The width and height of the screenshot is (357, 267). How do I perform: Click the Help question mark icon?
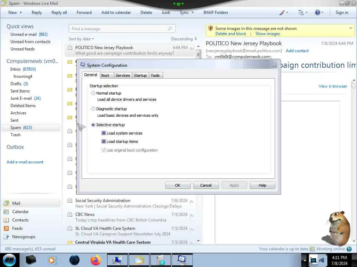[x=317, y=13]
